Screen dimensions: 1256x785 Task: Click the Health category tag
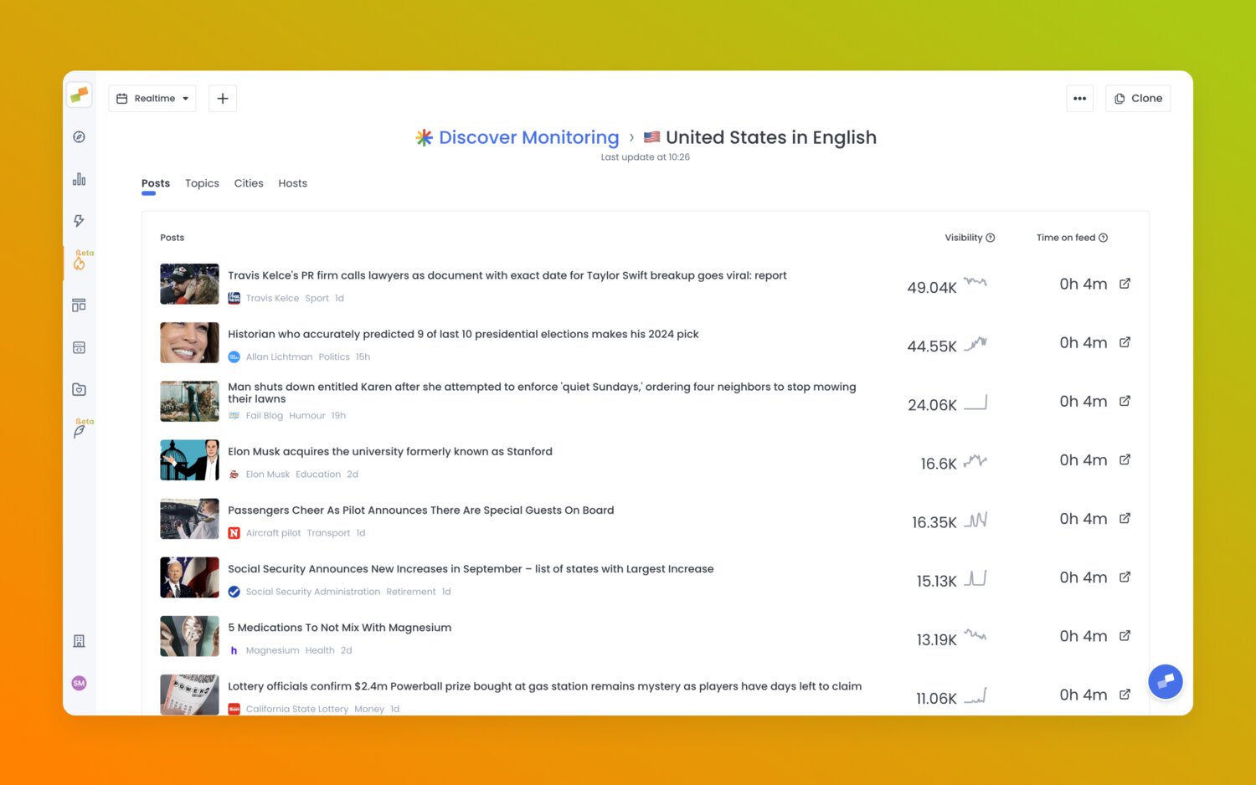click(320, 650)
